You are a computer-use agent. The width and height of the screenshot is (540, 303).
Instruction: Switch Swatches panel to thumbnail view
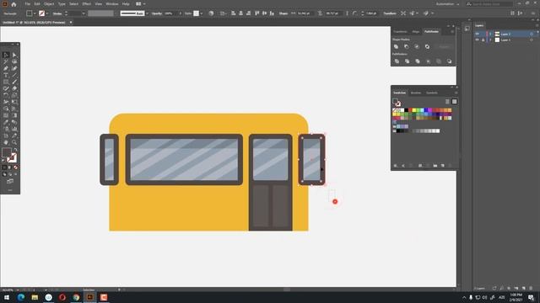(454, 101)
